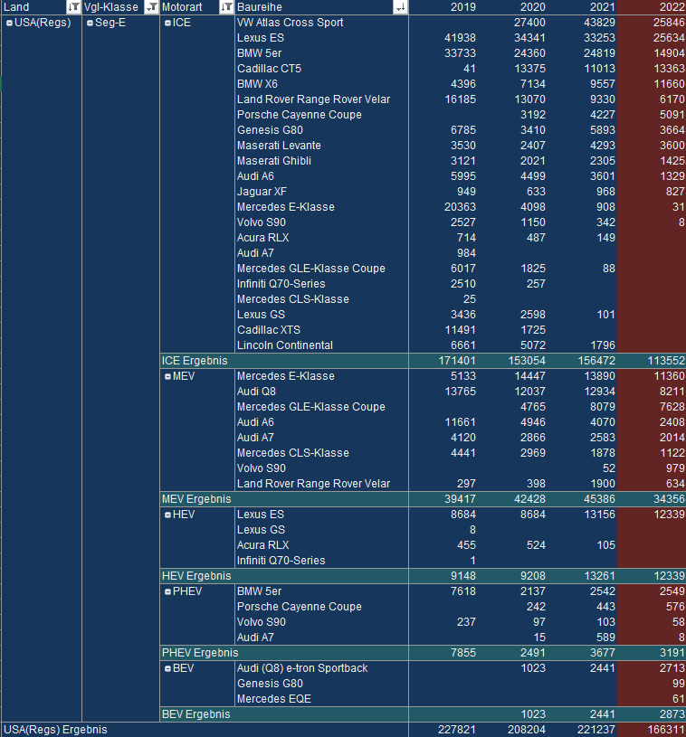Select ICE subtotal value 171401
The image size is (686, 737).
click(457, 361)
